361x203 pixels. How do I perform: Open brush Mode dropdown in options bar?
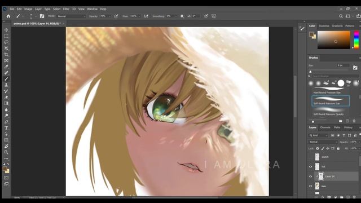(x=71, y=16)
